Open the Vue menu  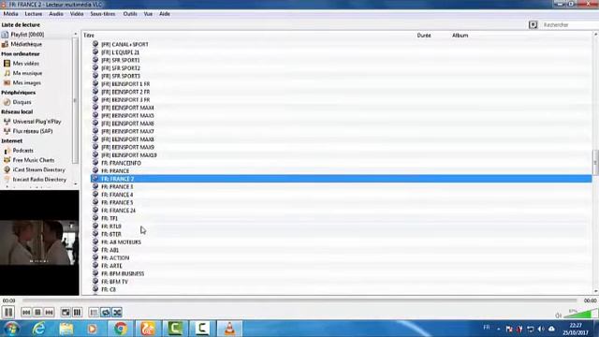pyautogui.click(x=148, y=14)
